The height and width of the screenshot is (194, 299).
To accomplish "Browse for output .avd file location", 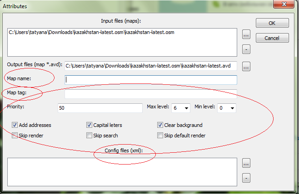I will pos(246,67).
